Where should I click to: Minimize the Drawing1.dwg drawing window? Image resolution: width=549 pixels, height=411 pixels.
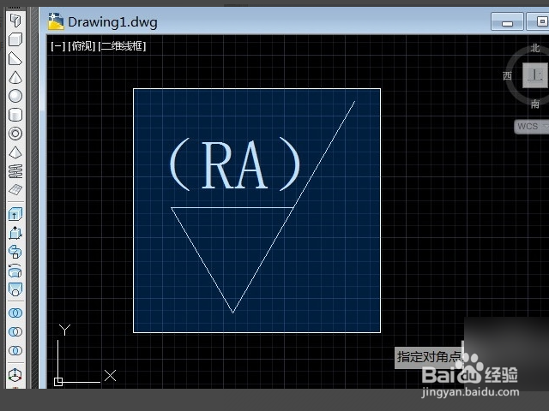507,22
